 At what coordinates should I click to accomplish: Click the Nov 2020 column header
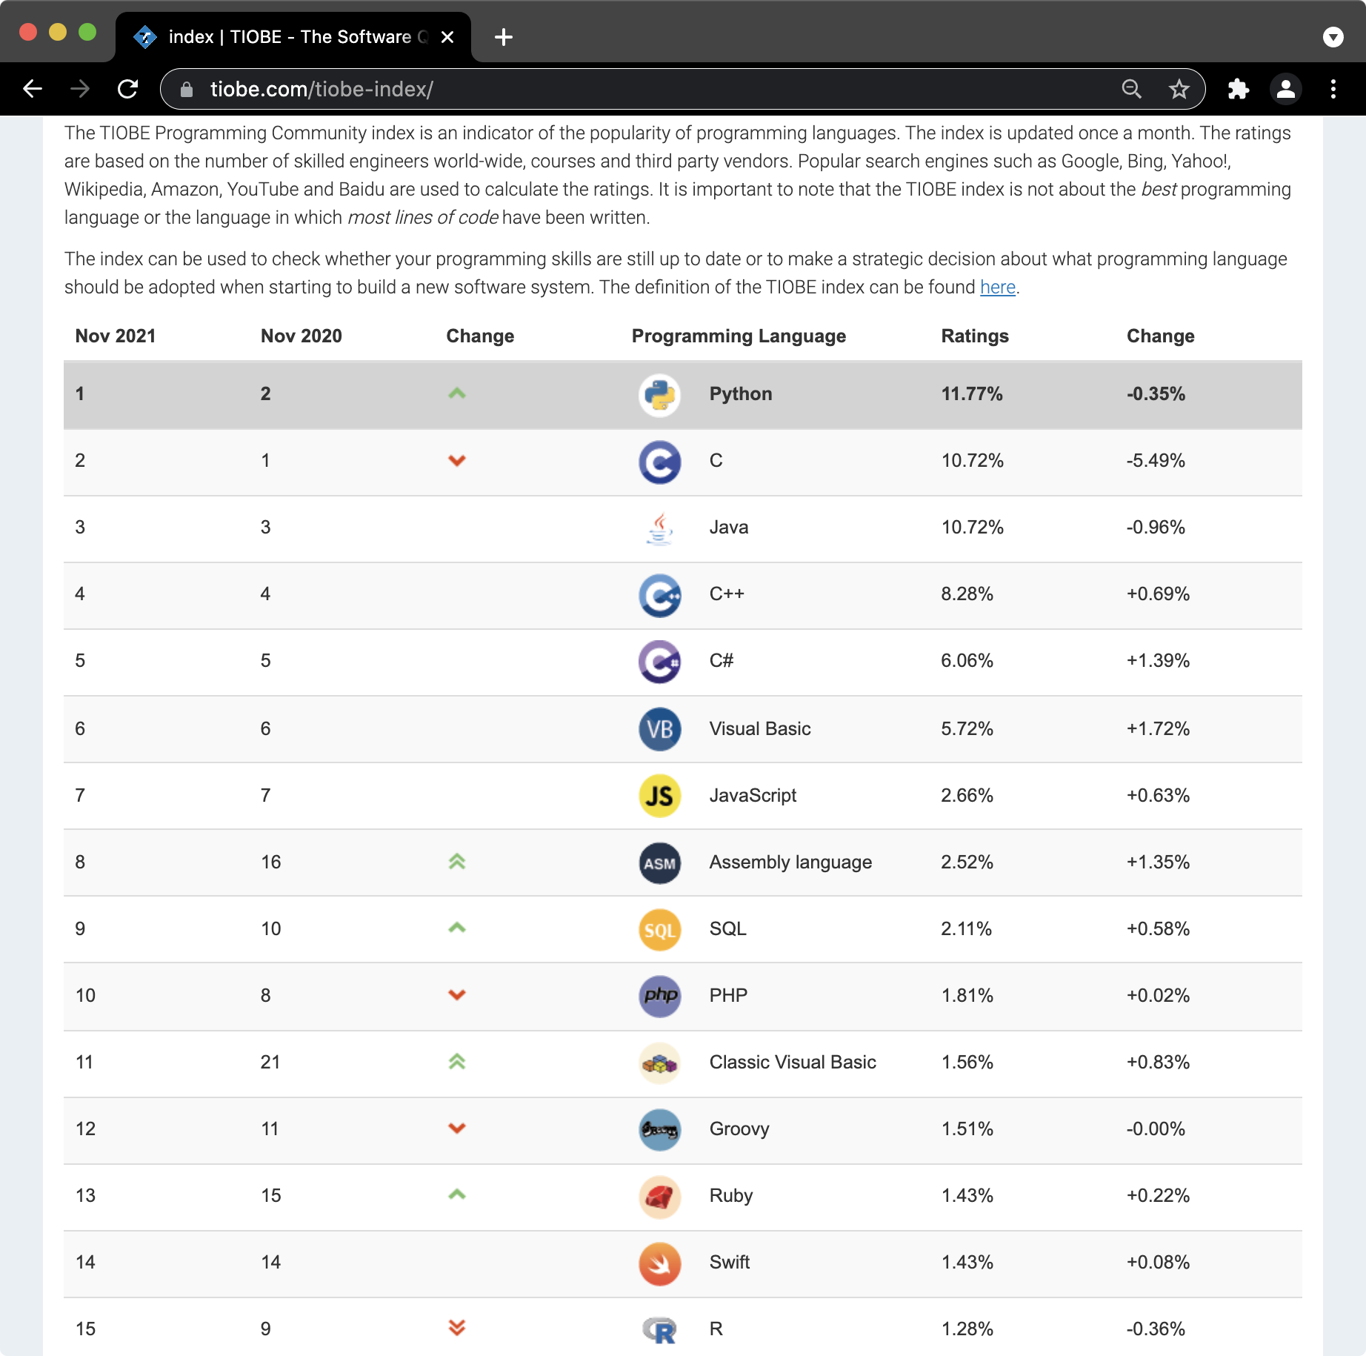click(x=301, y=336)
